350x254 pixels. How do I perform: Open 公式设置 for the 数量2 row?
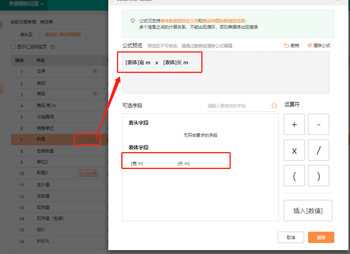[x=88, y=174]
